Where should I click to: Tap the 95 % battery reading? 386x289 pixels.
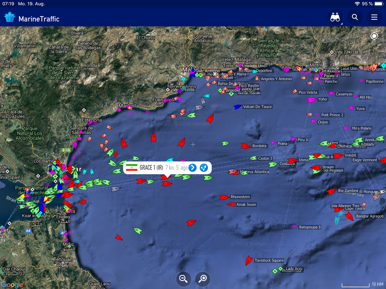[x=367, y=4]
